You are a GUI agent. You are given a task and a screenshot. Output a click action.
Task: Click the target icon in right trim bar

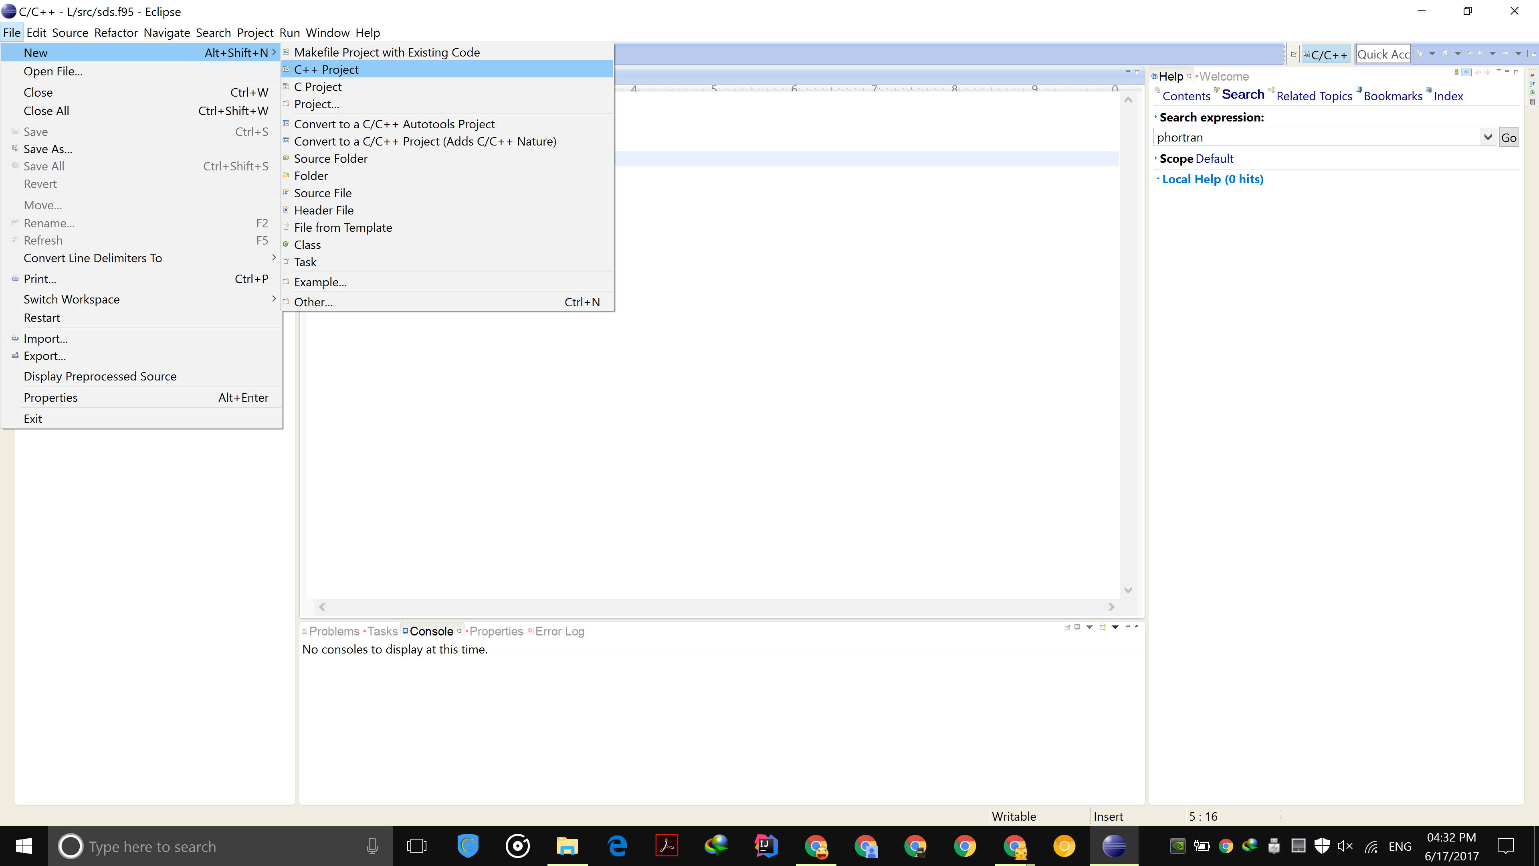pos(1533,93)
